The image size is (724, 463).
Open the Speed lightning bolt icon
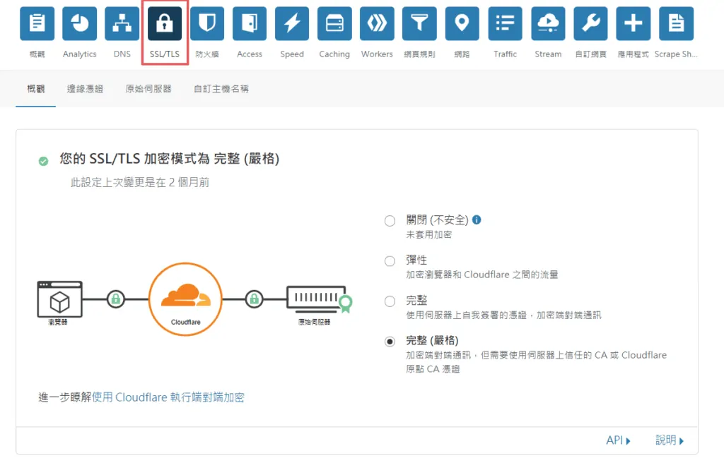pyautogui.click(x=292, y=23)
